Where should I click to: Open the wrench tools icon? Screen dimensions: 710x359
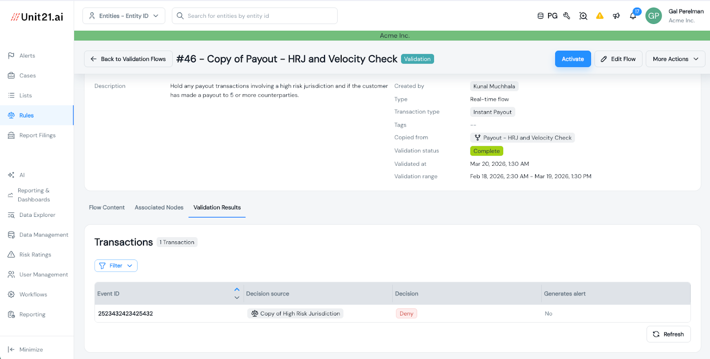click(x=567, y=16)
